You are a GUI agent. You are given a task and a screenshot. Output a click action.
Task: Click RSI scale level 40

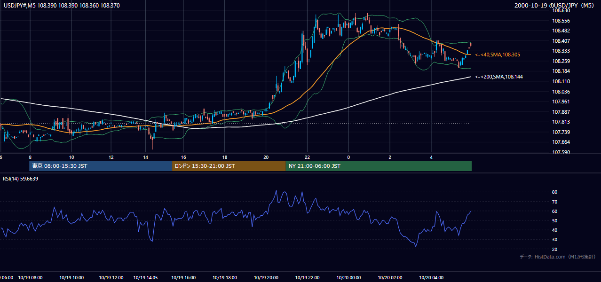click(555, 230)
